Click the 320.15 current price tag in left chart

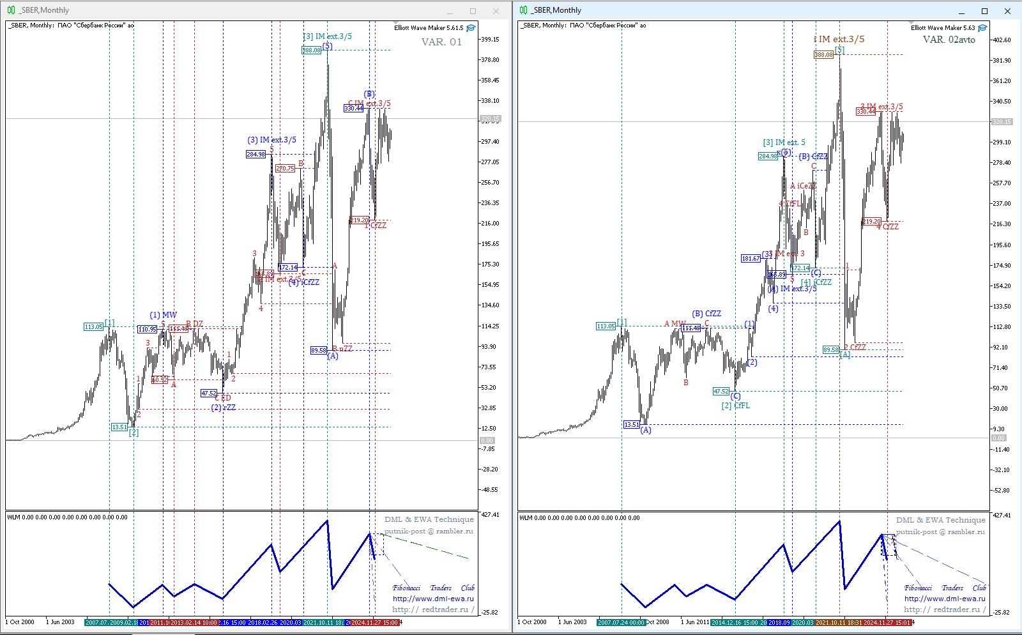(x=490, y=119)
